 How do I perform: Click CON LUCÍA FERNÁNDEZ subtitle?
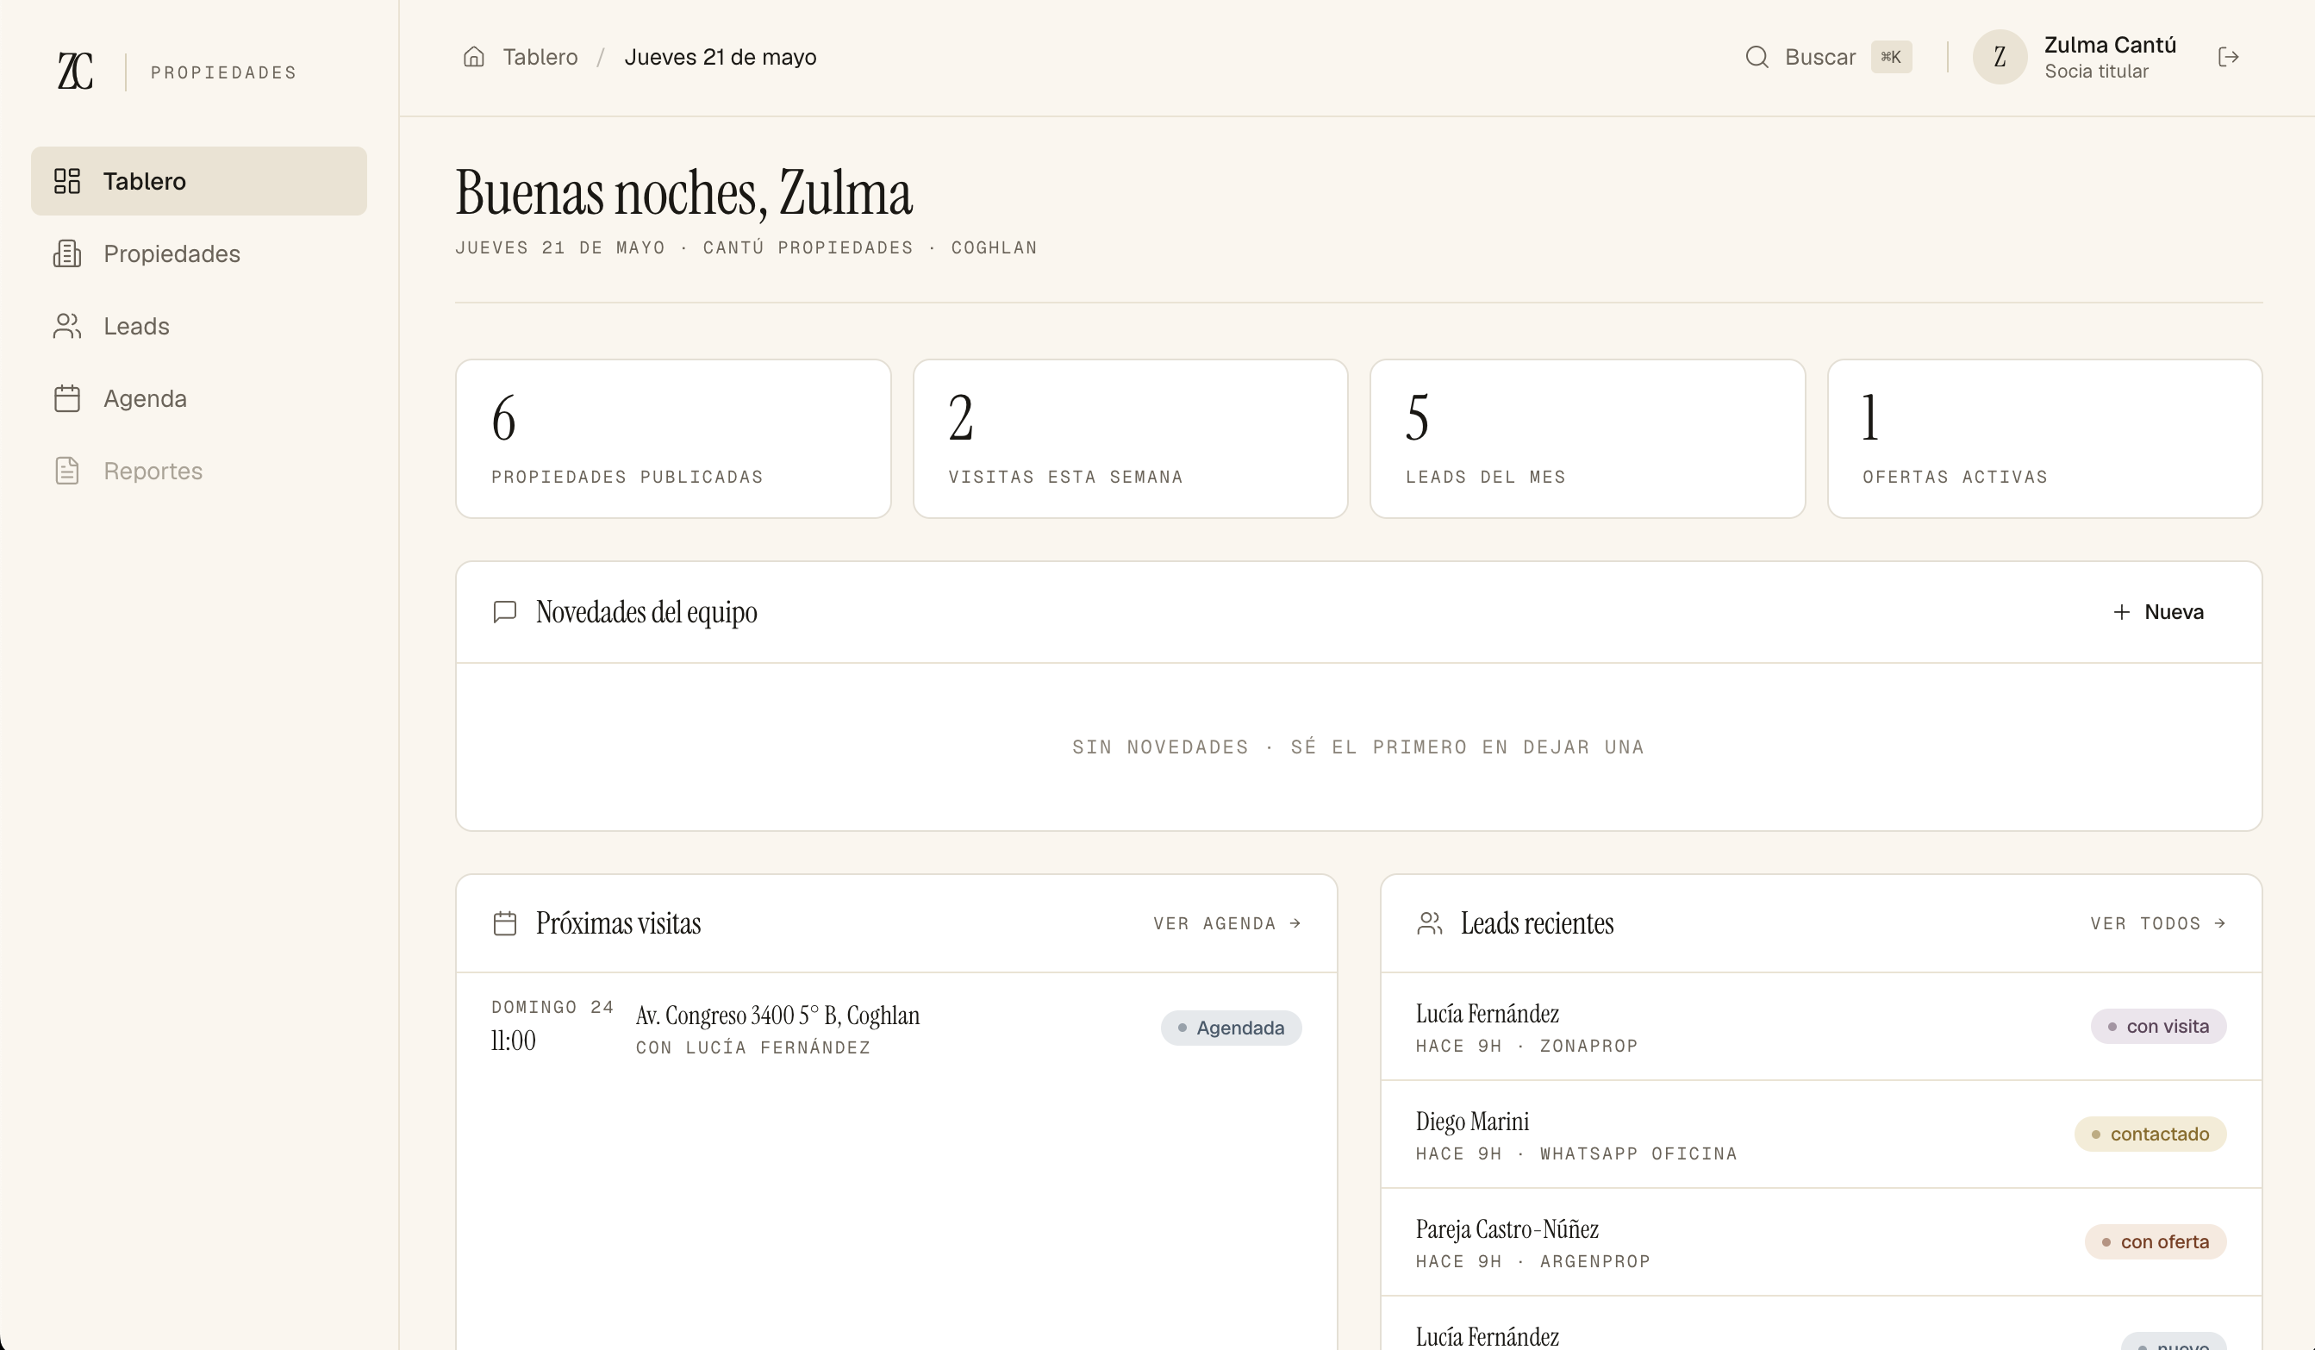753,1047
